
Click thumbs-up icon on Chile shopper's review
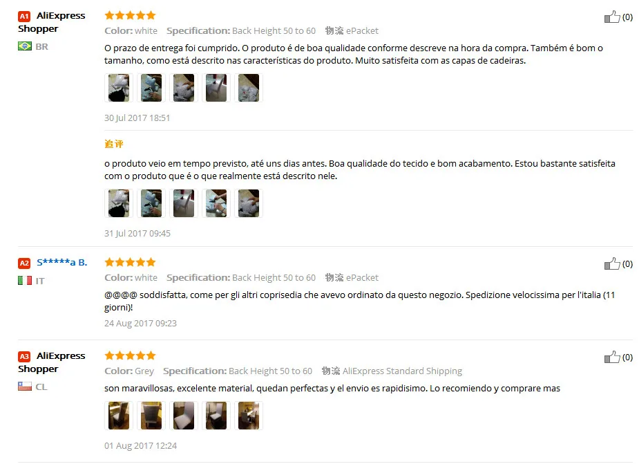coord(611,357)
